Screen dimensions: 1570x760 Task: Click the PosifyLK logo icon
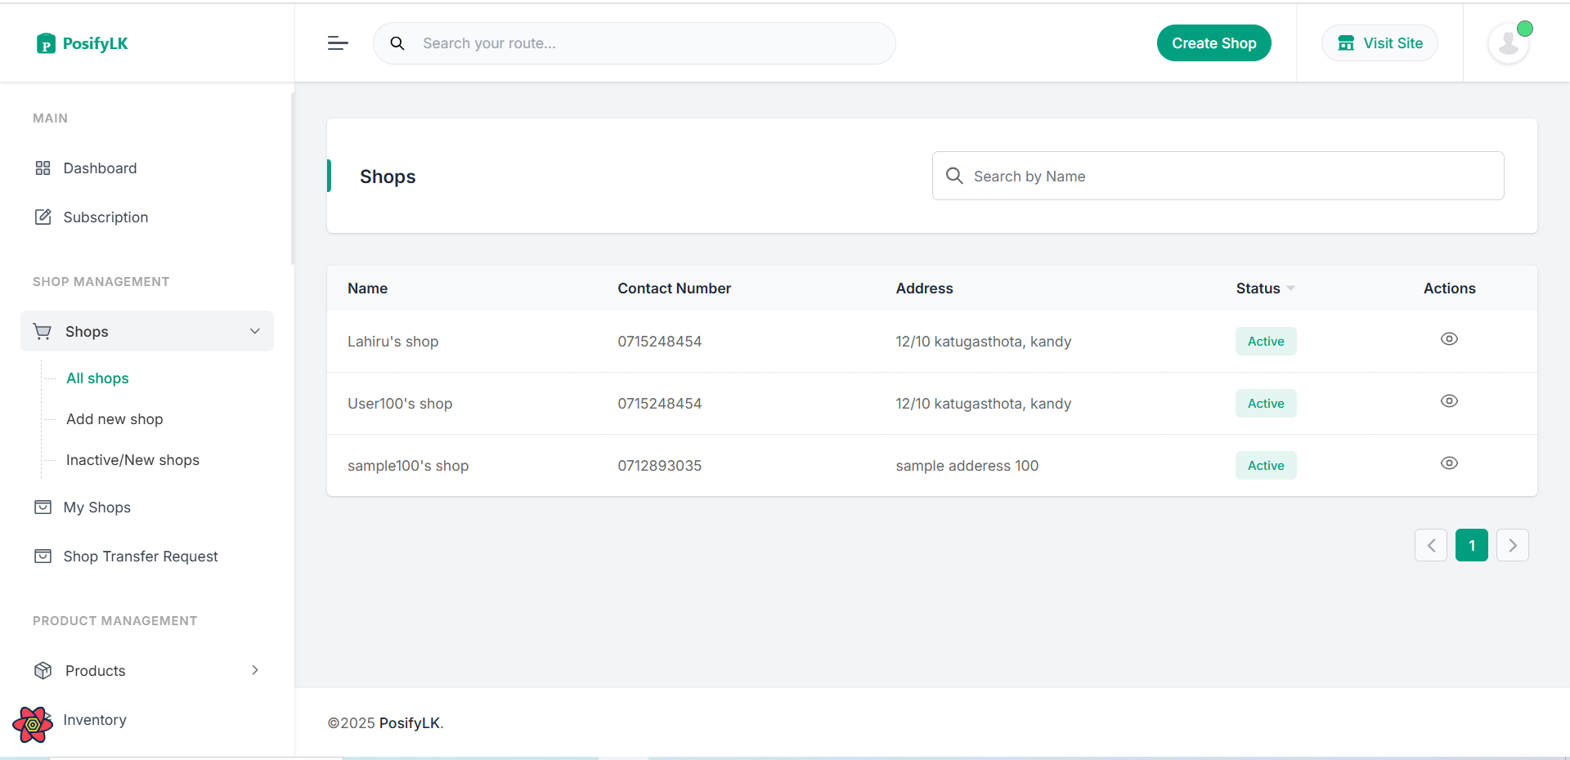point(47,43)
